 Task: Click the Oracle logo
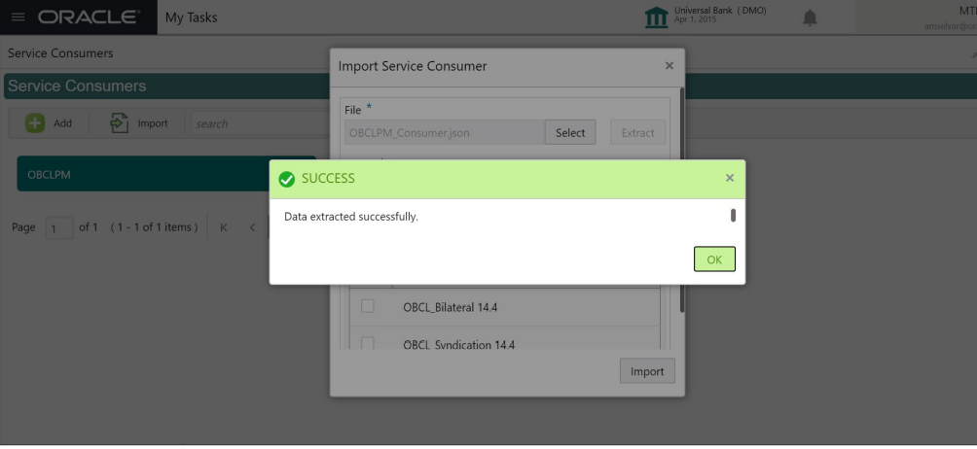(90, 17)
